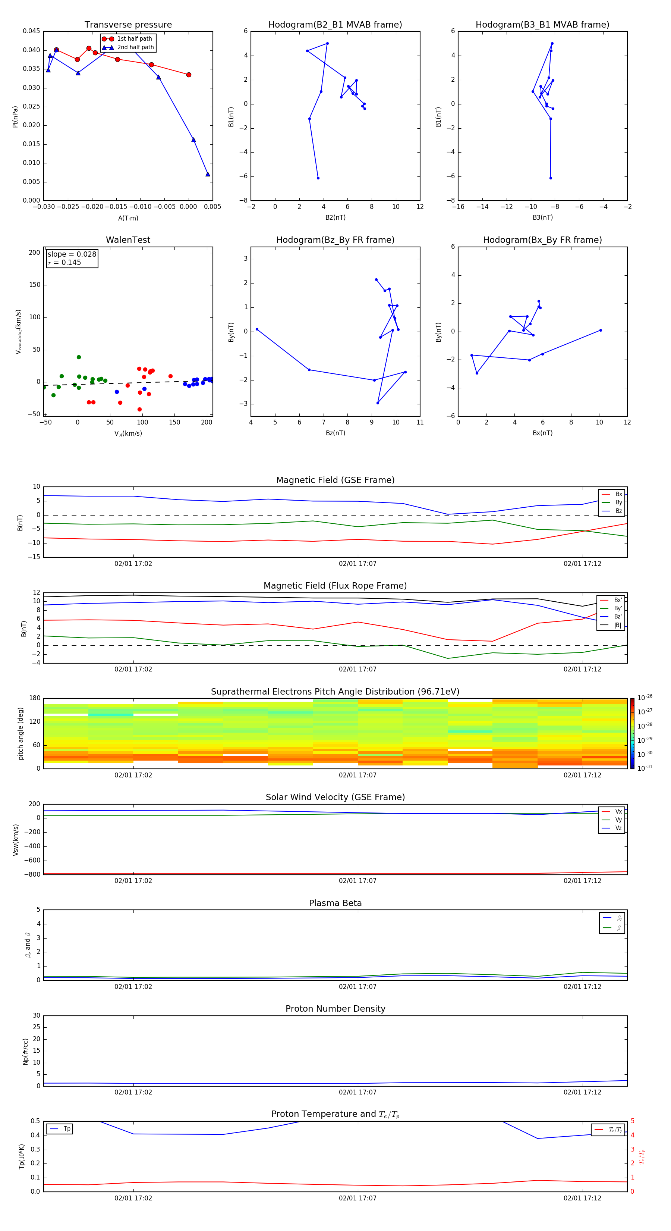
Task: Click '2nd half path' legend entry
Action: 128,47
